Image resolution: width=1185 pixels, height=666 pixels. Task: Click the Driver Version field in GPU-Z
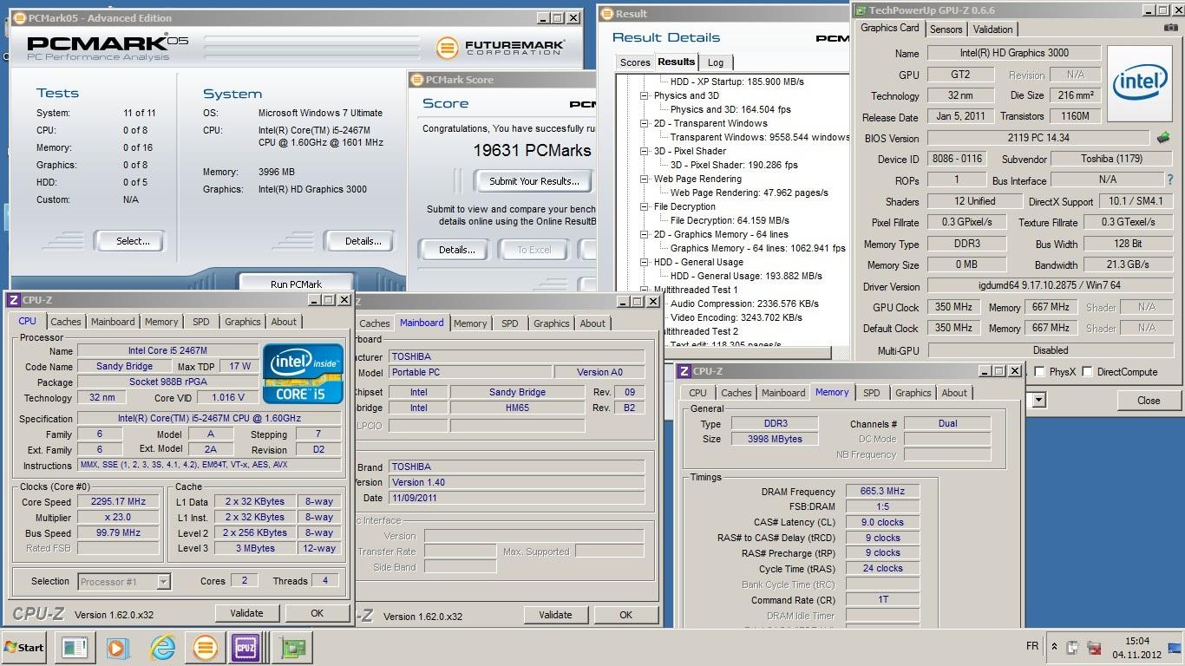[1051, 286]
